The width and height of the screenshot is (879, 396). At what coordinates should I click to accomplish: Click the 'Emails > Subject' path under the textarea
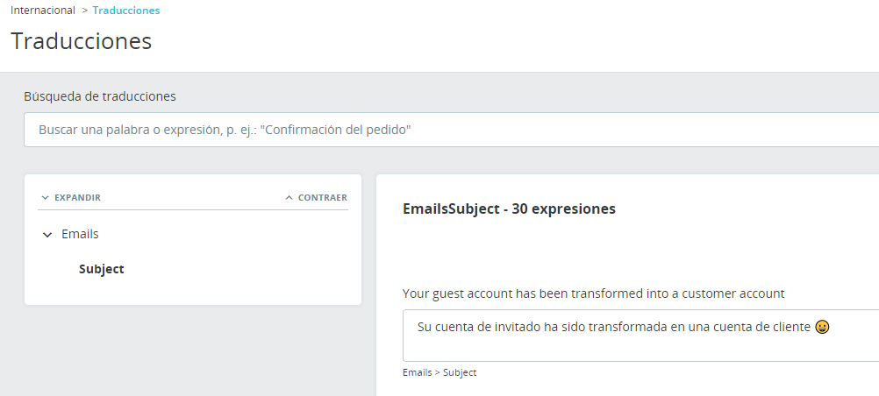439,372
